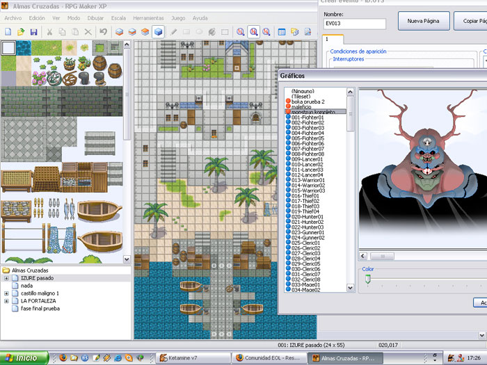Select the Pencil drawing tool
Image resolution: width=487 pixels, height=365 pixels.
[x=174, y=32]
